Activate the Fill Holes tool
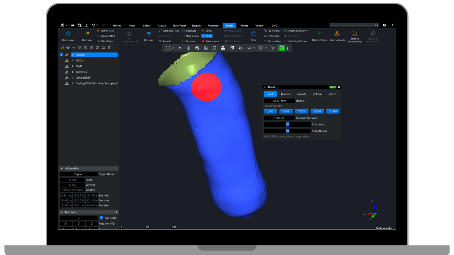Image resolution: width=454 pixels, height=255 pixels. click(x=148, y=36)
